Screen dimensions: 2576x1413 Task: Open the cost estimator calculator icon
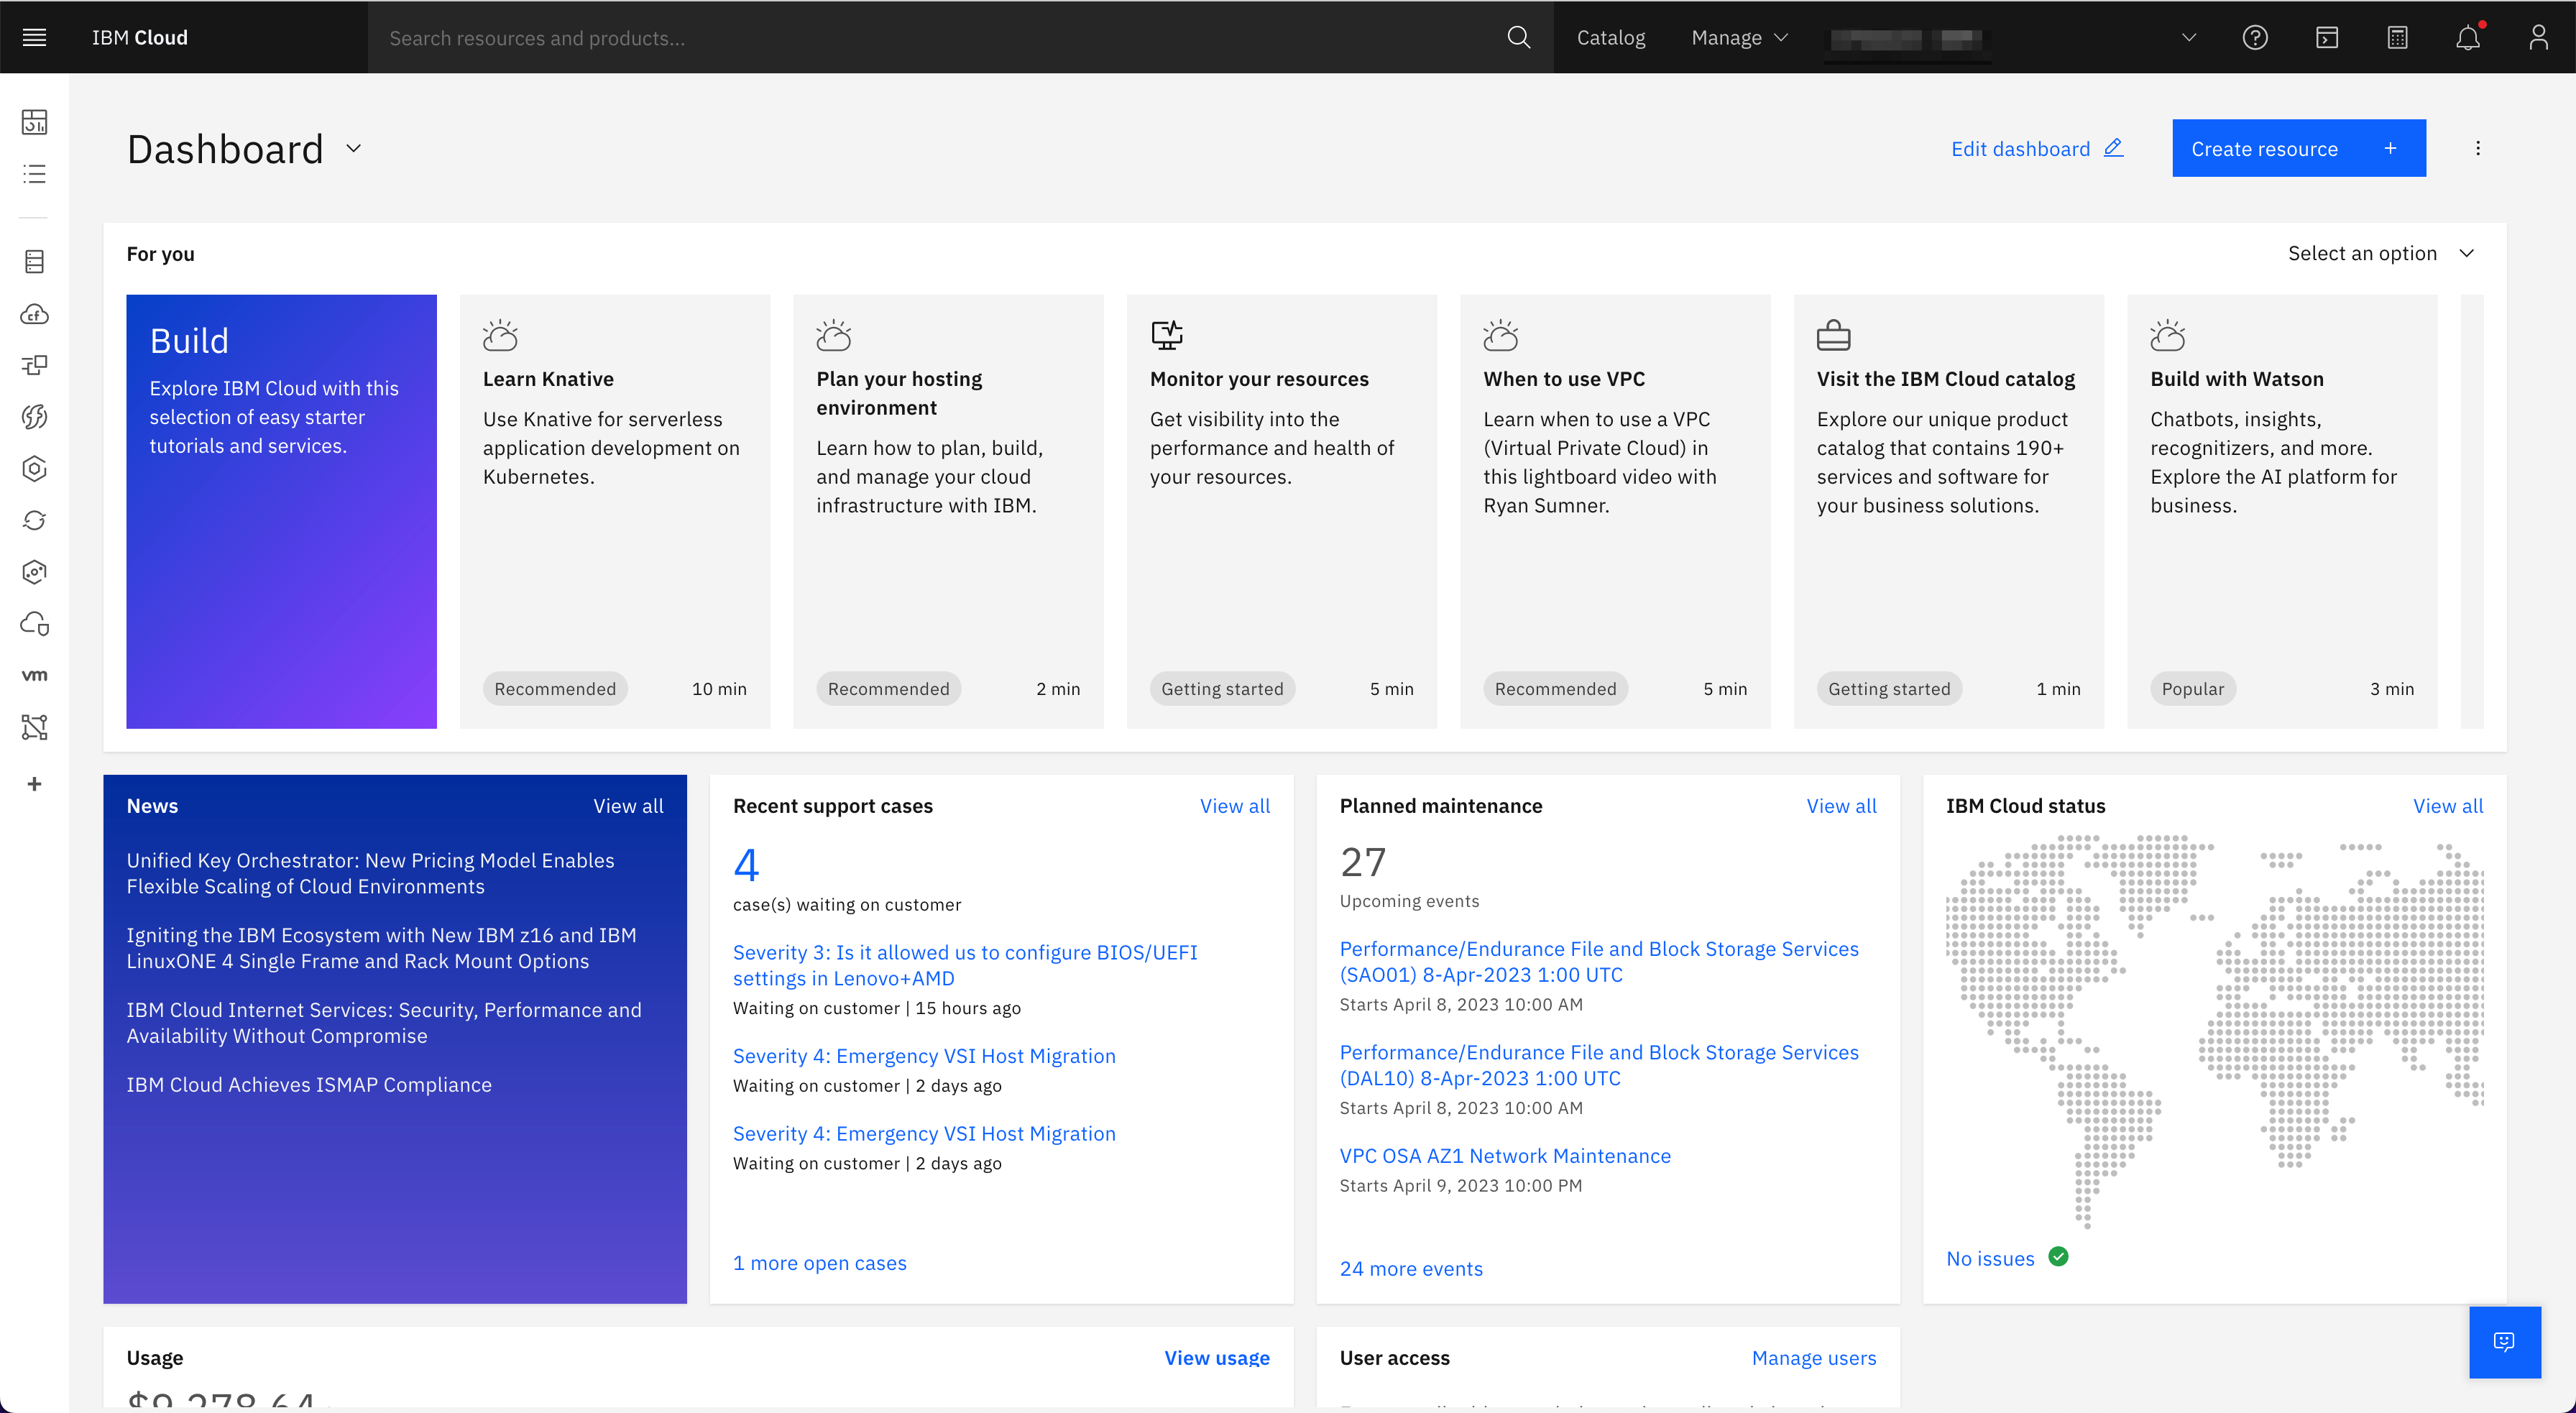pyautogui.click(x=2397, y=37)
